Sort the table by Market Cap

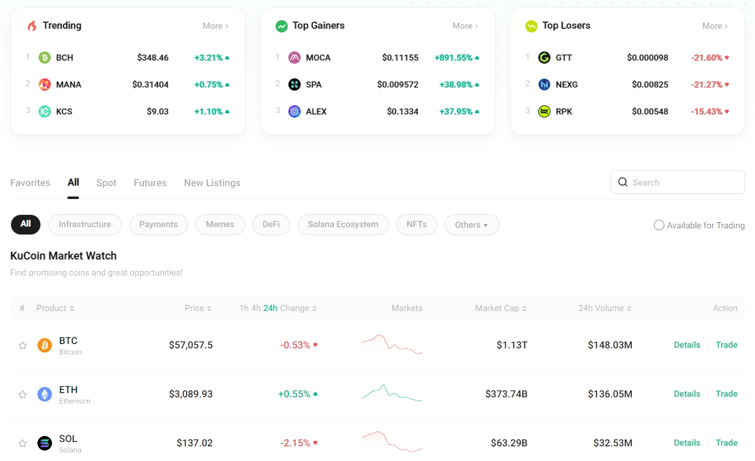500,308
